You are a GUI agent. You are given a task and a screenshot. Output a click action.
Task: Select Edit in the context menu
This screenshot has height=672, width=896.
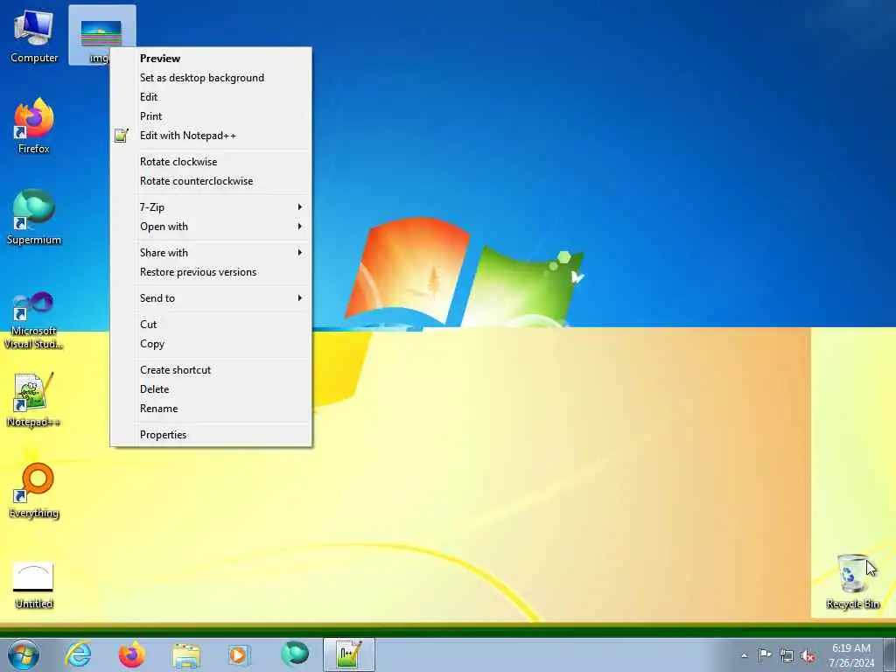[211, 97]
